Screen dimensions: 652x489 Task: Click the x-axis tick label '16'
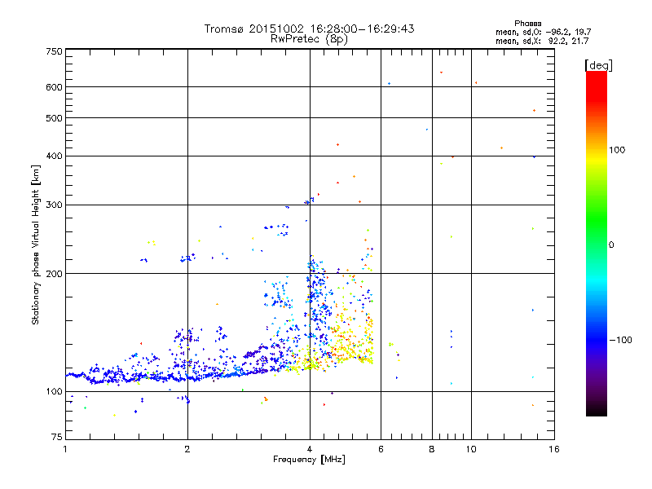point(554,449)
